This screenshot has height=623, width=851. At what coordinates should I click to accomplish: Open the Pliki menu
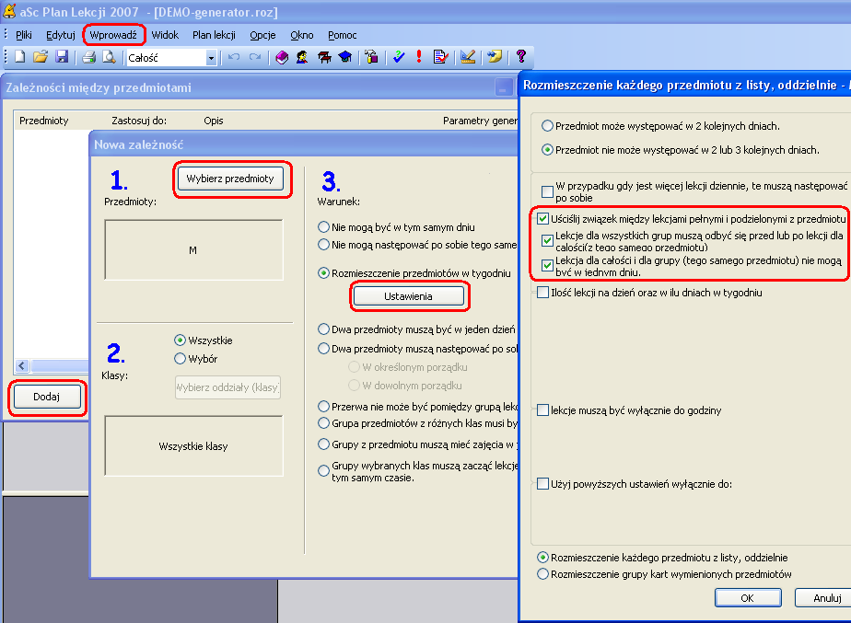[x=24, y=35]
